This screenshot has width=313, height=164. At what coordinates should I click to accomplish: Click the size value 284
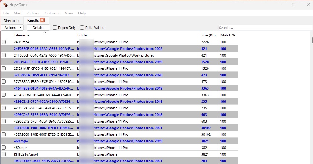[x=204, y=161]
